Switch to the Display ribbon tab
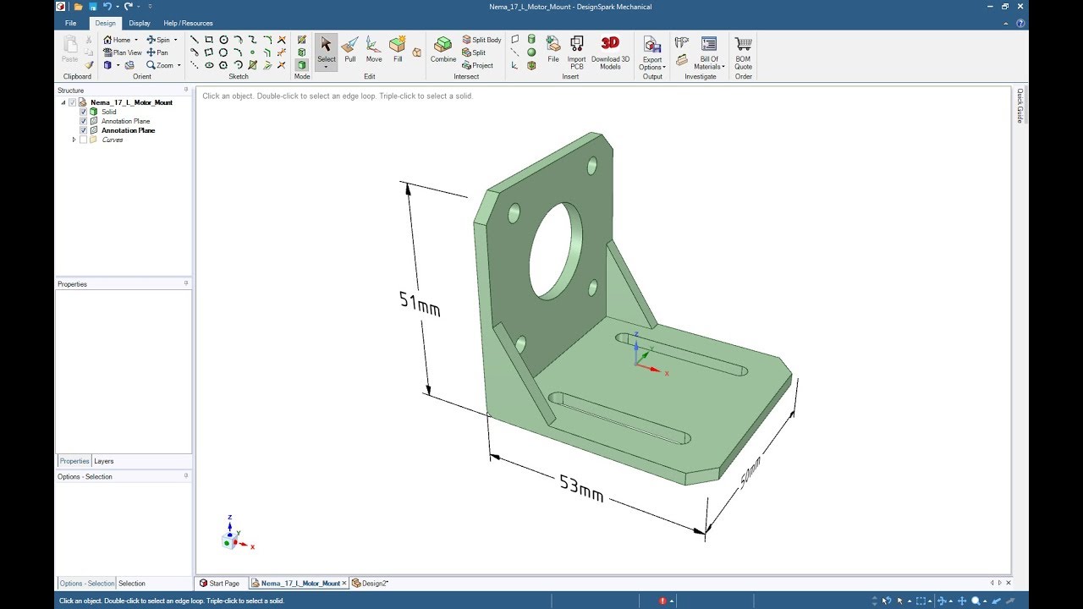The width and height of the screenshot is (1083, 609). pyautogui.click(x=140, y=23)
